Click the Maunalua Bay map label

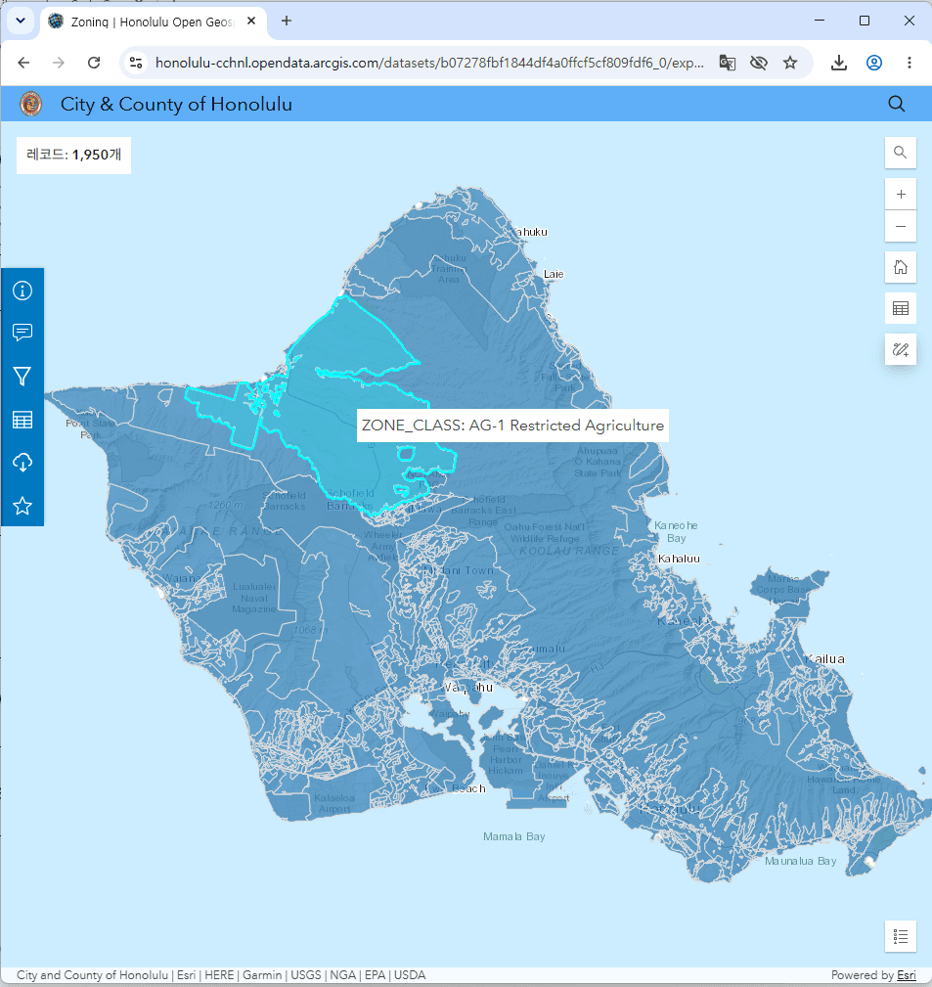pos(801,861)
